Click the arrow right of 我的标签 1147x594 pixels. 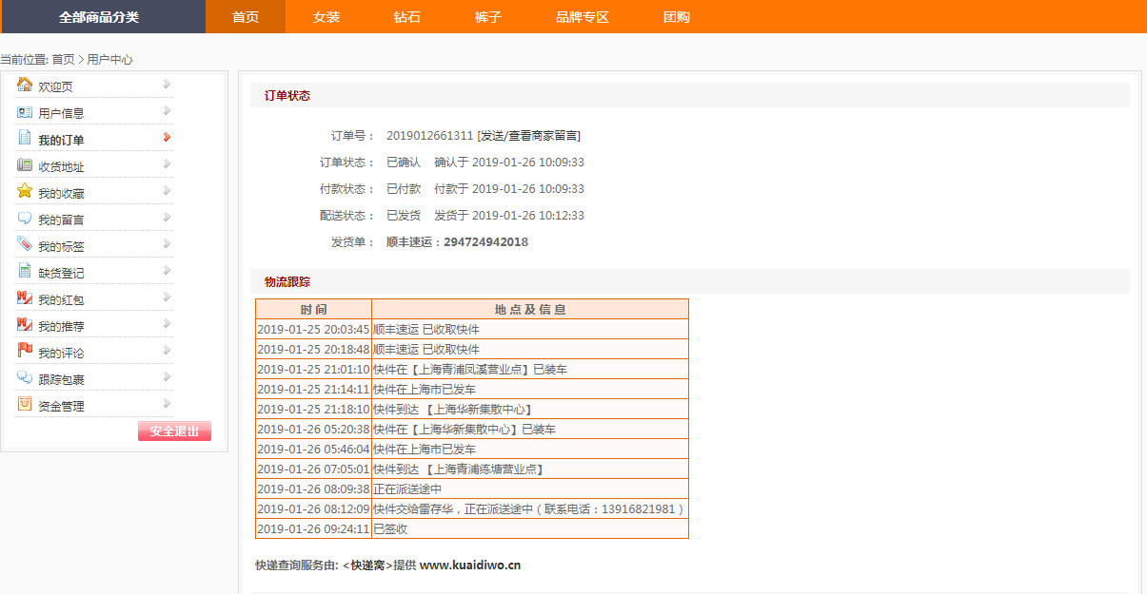tap(167, 244)
